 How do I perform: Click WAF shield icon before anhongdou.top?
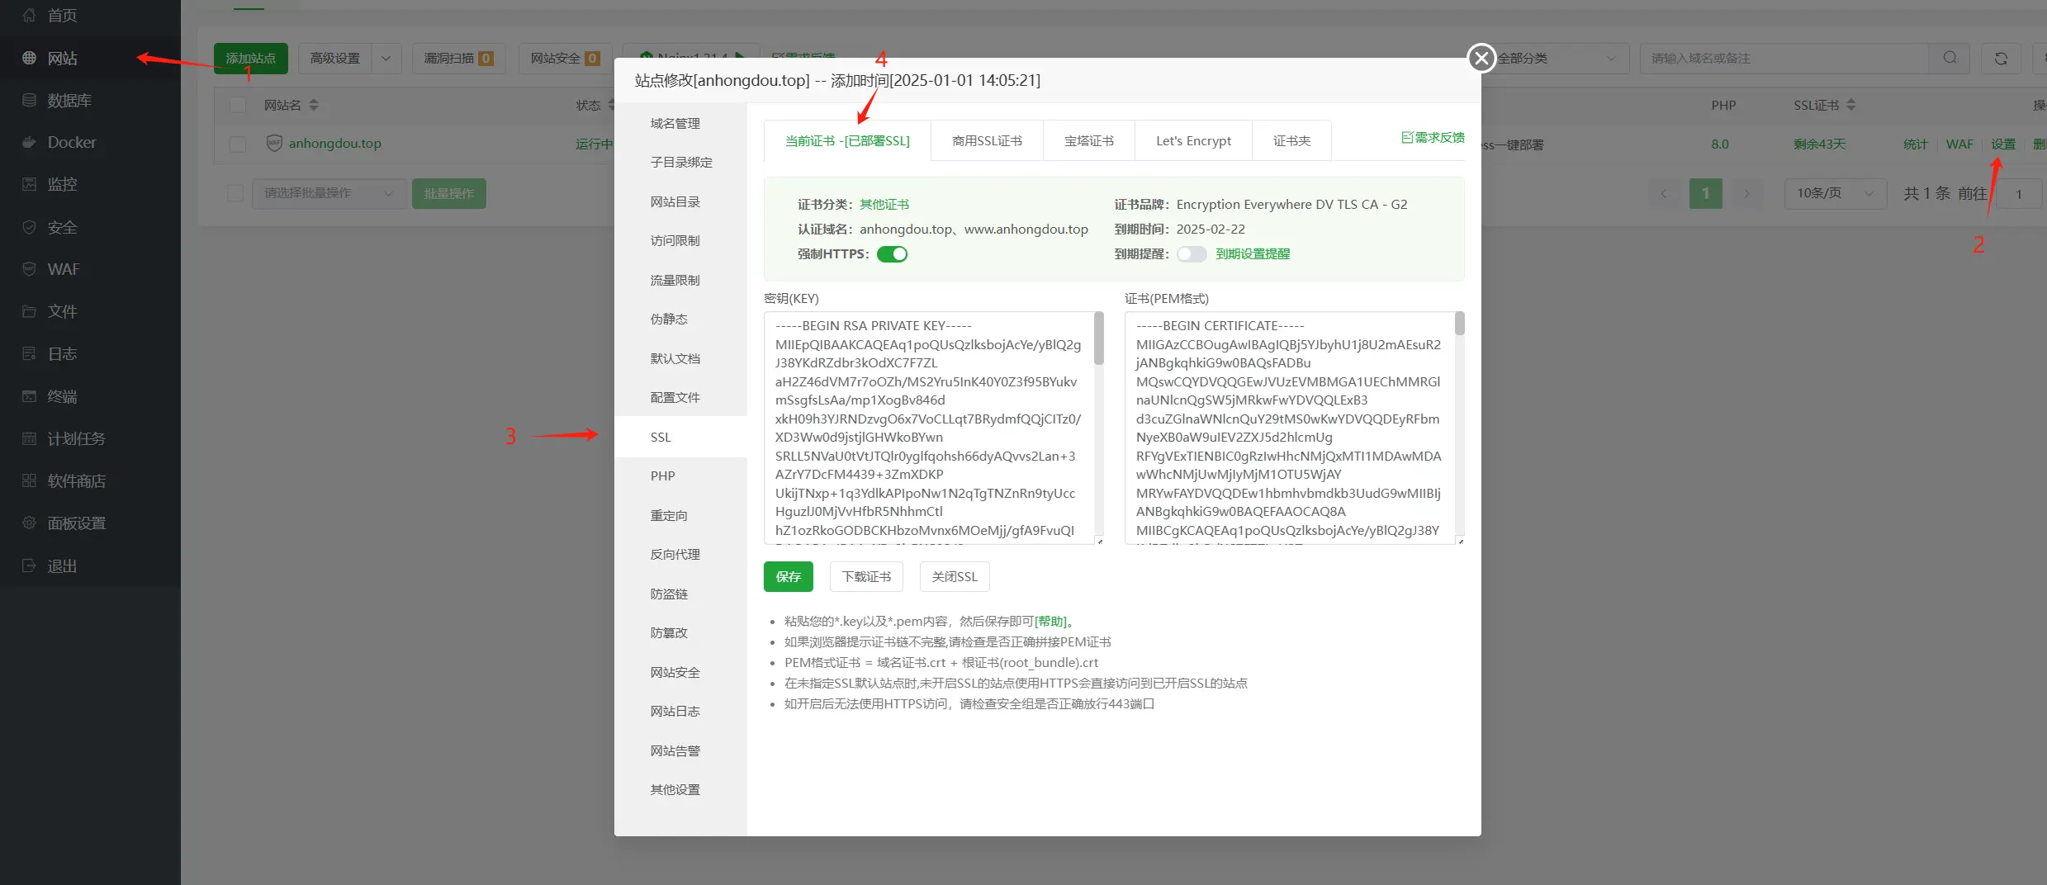pos(274,143)
